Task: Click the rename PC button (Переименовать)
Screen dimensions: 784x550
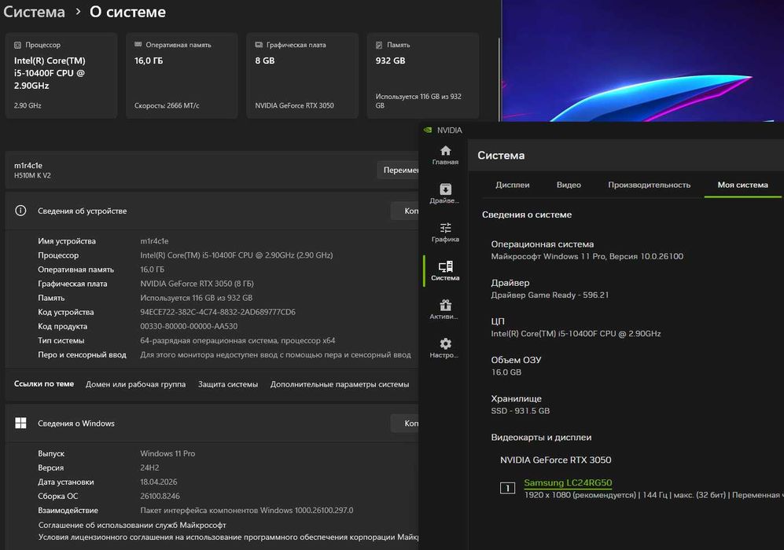Action: point(398,170)
